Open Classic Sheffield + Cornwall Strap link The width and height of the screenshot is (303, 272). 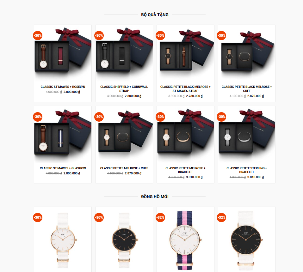[124, 89]
